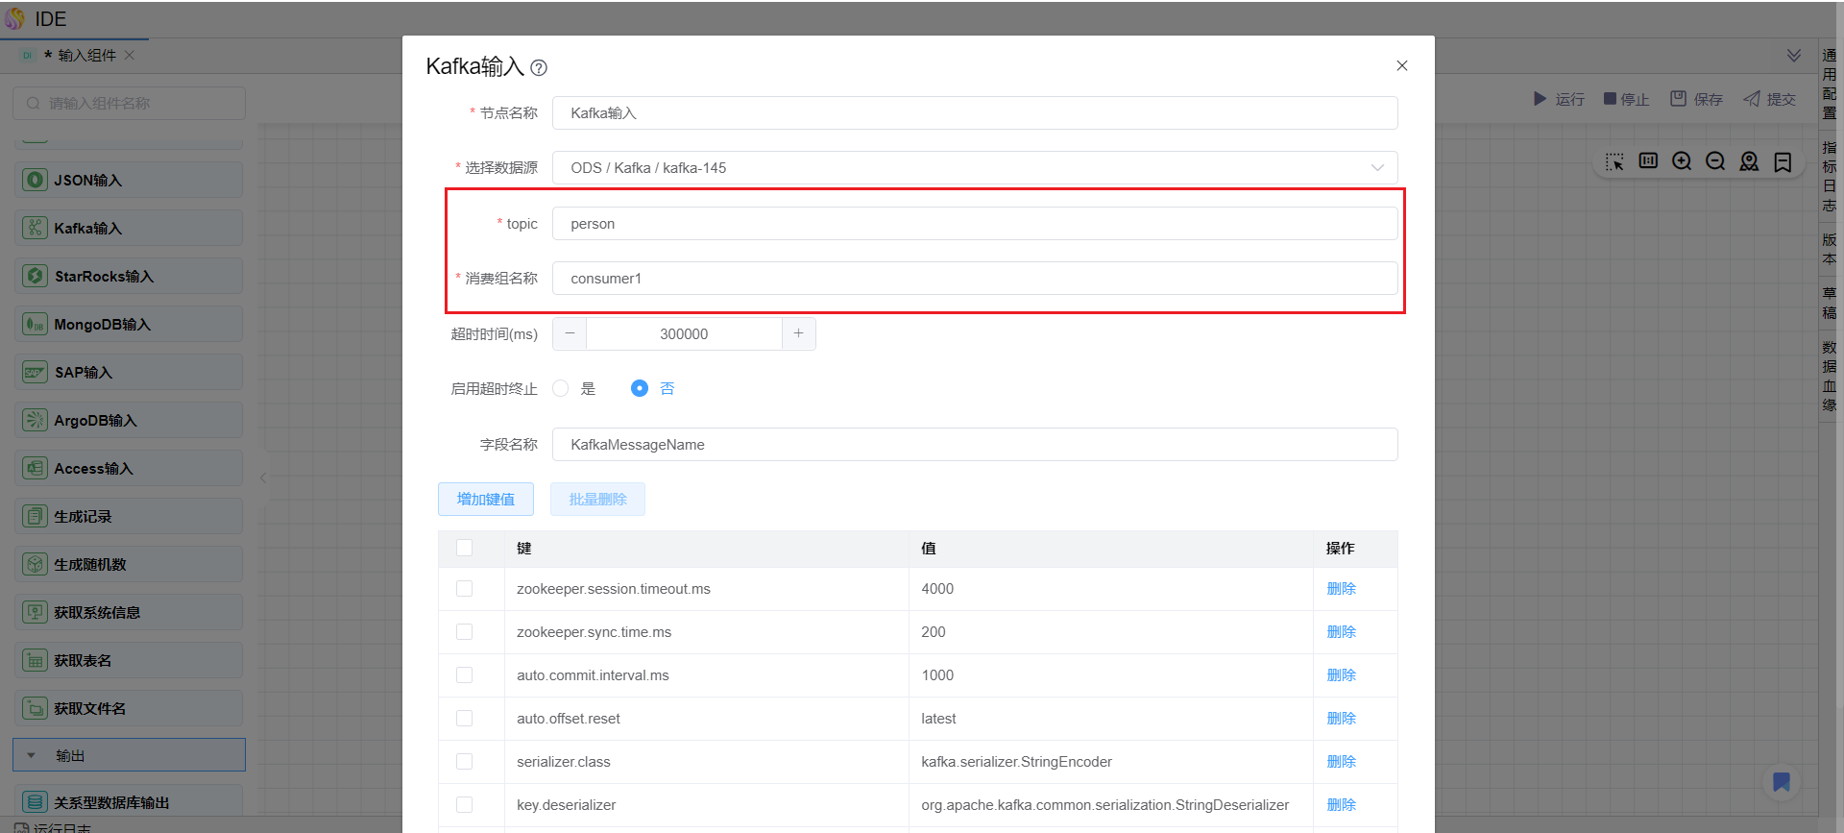Collapse the 输出 category in sidebar
Viewport: 1844px width, 833px height.
pyautogui.click(x=32, y=755)
